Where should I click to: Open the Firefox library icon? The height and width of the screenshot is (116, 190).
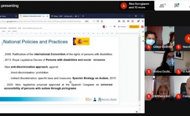click(120, 21)
